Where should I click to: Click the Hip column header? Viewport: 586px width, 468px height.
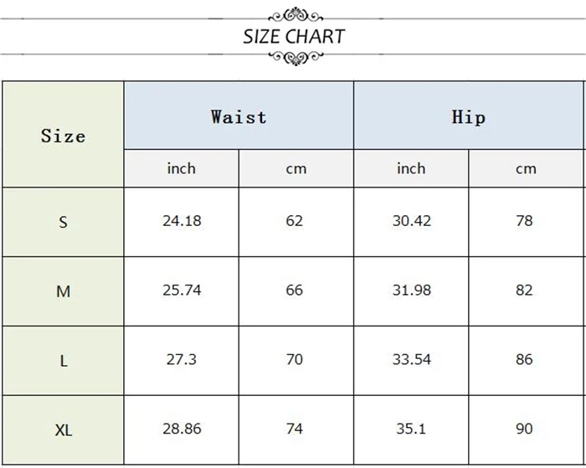tap(469, 116)
